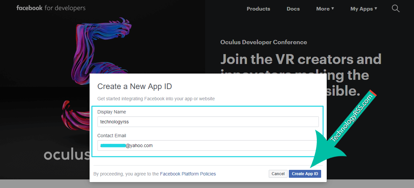Open the Products menu item
The width and height of the screenshot is (414, 188).
point(258,9)
